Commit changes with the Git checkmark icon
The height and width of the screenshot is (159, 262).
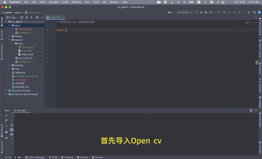(235, 12)
